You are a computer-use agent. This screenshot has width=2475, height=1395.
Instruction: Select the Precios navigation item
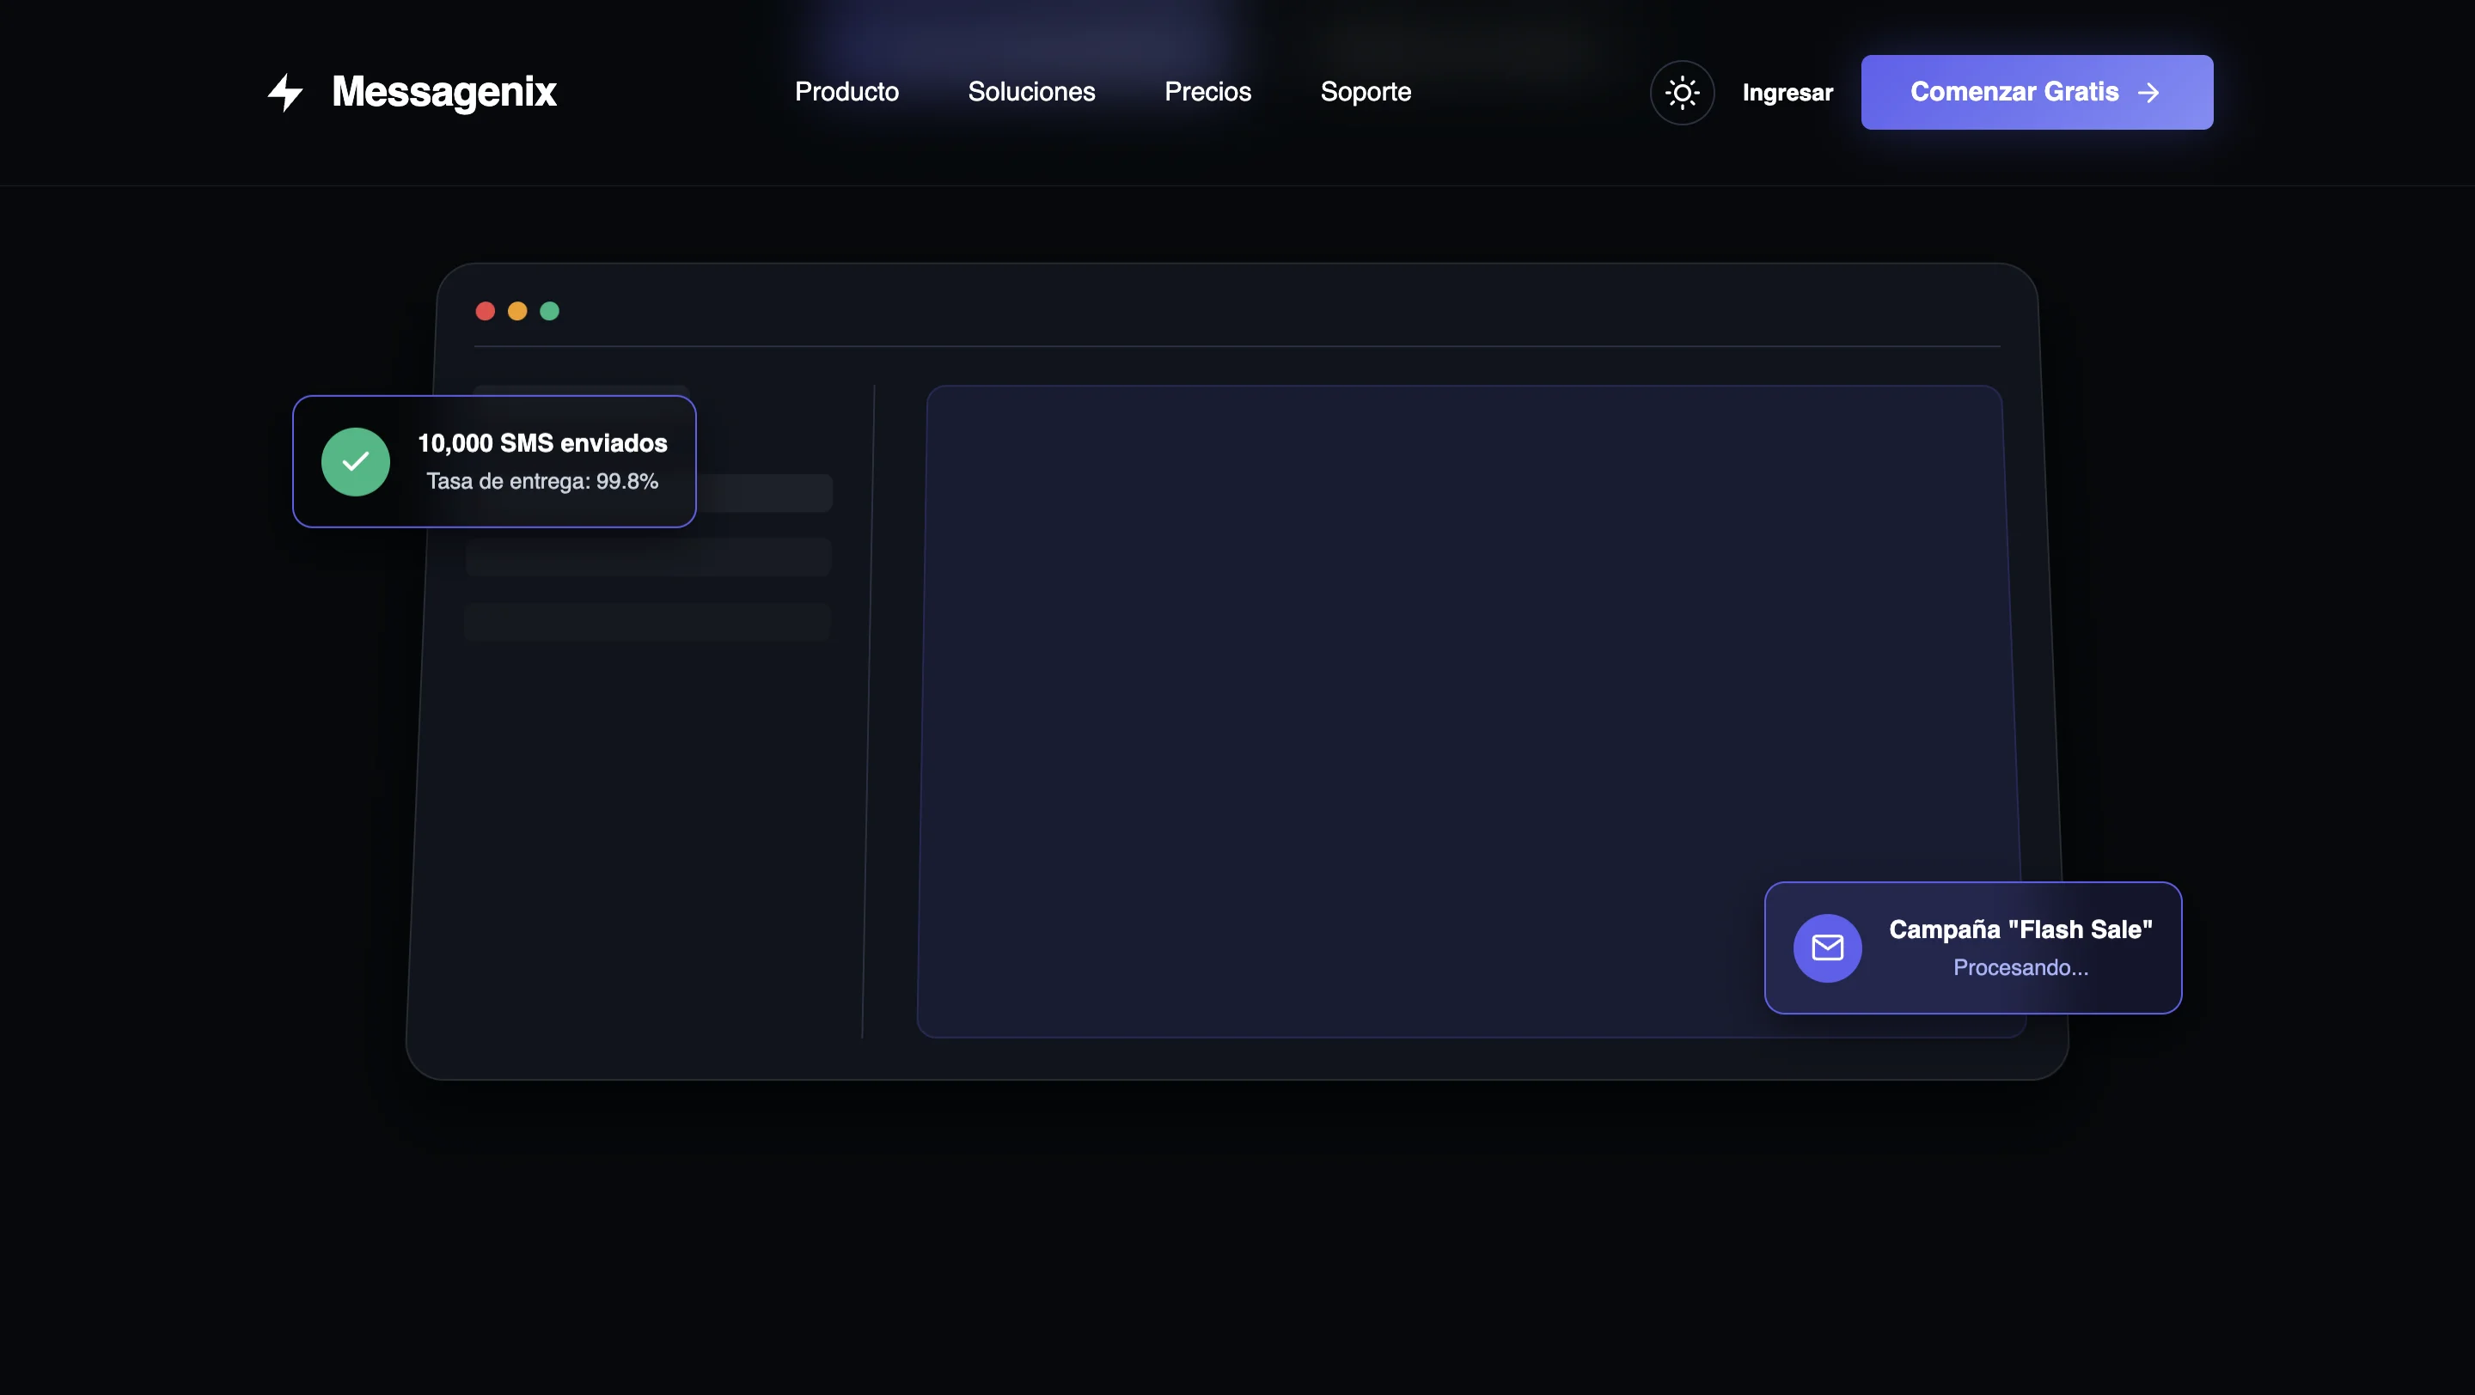click(x=1207, y=92)
